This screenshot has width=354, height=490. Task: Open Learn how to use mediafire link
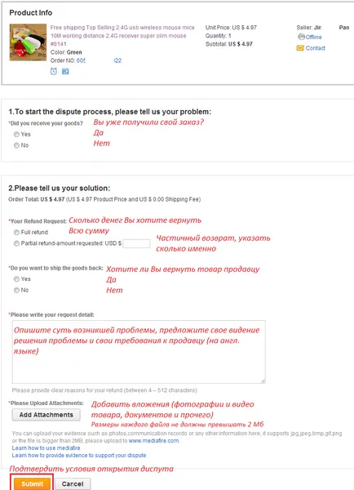pyautogui.click(x=46, y=448)
